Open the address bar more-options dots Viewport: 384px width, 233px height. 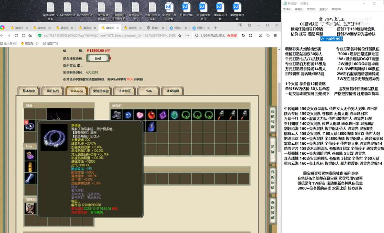[187, 36]
